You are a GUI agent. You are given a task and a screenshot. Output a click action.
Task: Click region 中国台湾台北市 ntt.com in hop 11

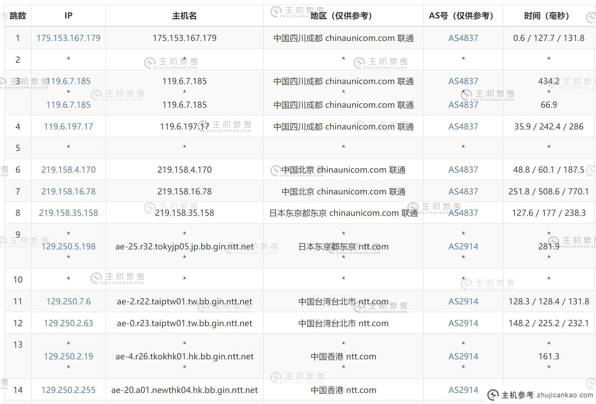343,301
